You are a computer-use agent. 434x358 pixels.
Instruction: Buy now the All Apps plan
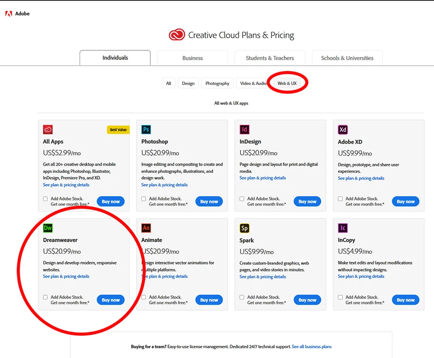tap(111, 201)
